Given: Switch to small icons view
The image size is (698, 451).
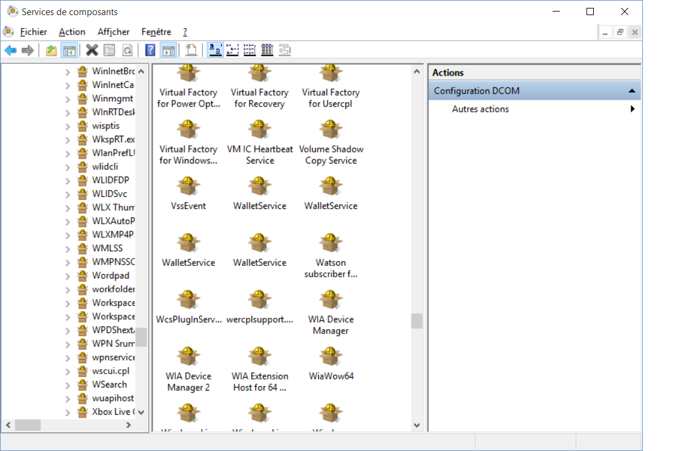Looking at the screenshot, I should 233,50.
